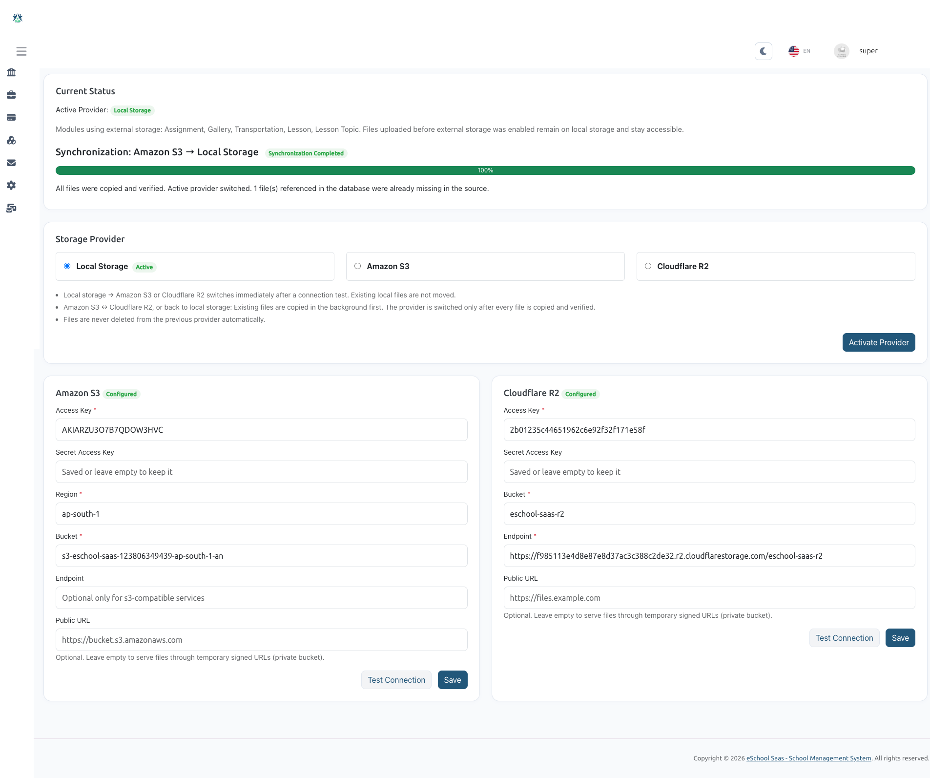This screenshot has height=778, width=930.
Task: Focus the Amazon S3 Public URL field
Action: point(261,640)
